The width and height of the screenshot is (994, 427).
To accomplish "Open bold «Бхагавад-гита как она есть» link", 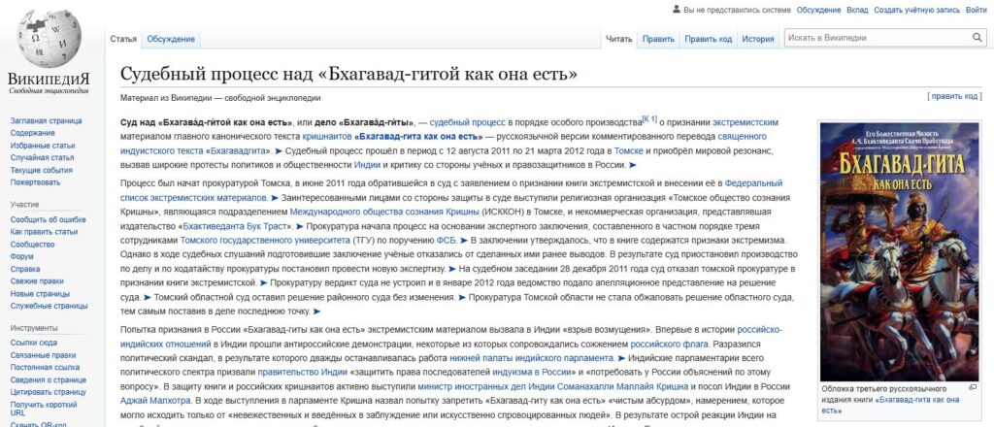I will point(418,136).
